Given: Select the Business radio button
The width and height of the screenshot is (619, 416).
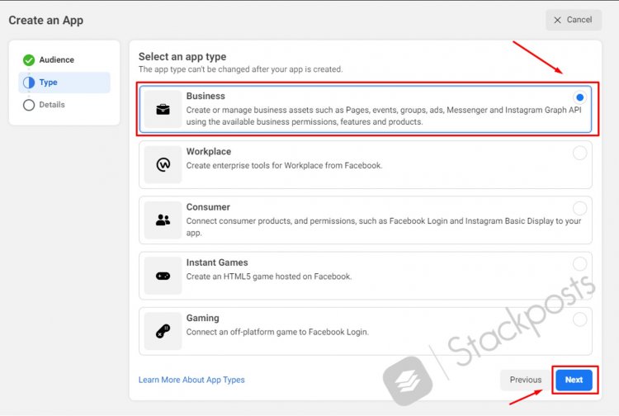Looking at the screenshot, I should pyautogui.click(x=579, y=97).
